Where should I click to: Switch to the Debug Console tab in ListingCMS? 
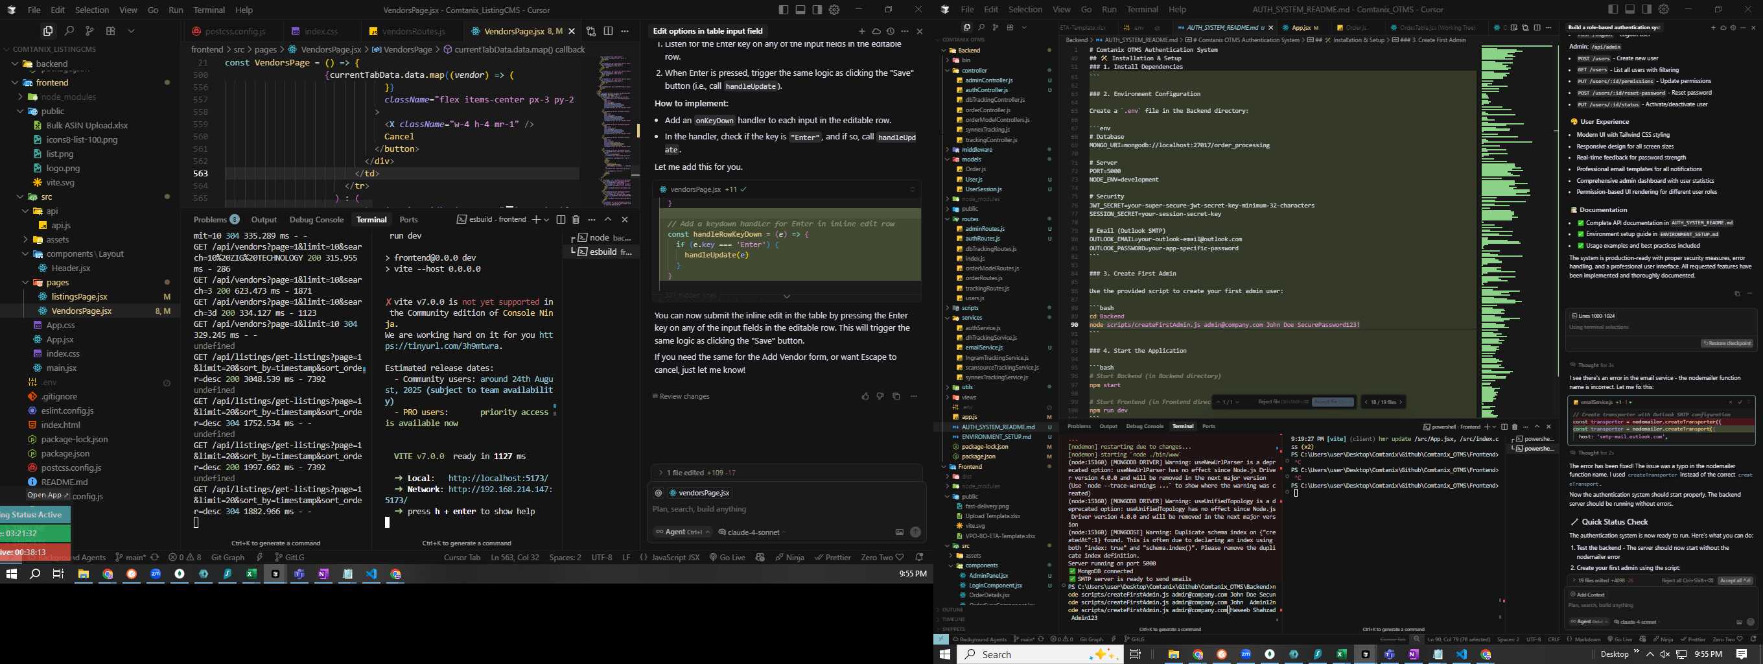pos(316,220)
